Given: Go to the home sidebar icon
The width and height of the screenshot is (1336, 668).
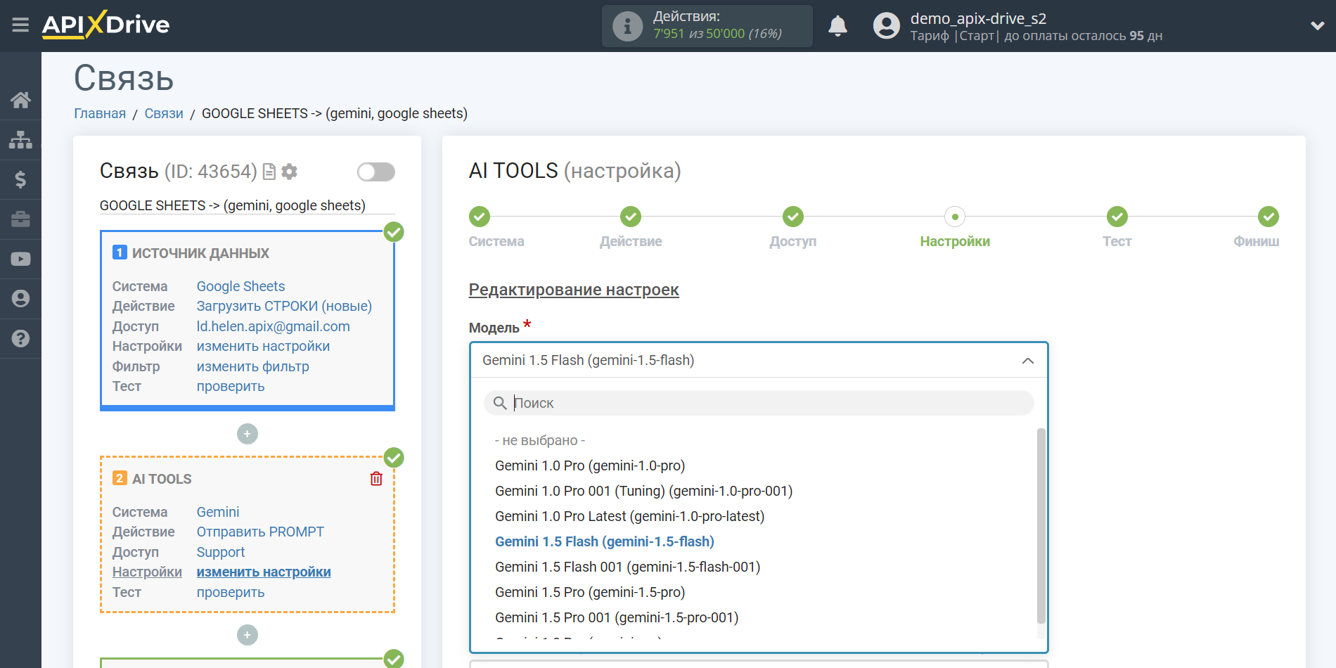Looking at the screenshot, I should click(x=20, y=100).
